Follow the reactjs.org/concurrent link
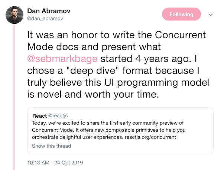Screen dimensions: 224x170 (x=150, y=137)
